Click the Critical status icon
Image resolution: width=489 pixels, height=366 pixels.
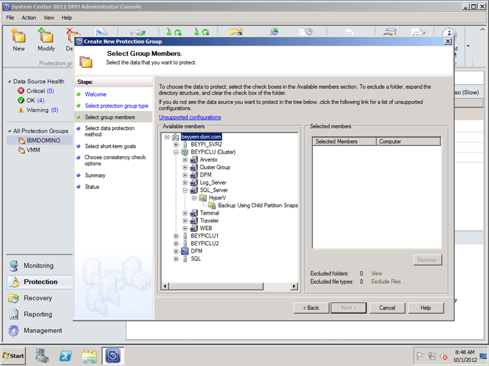(21, 91)
